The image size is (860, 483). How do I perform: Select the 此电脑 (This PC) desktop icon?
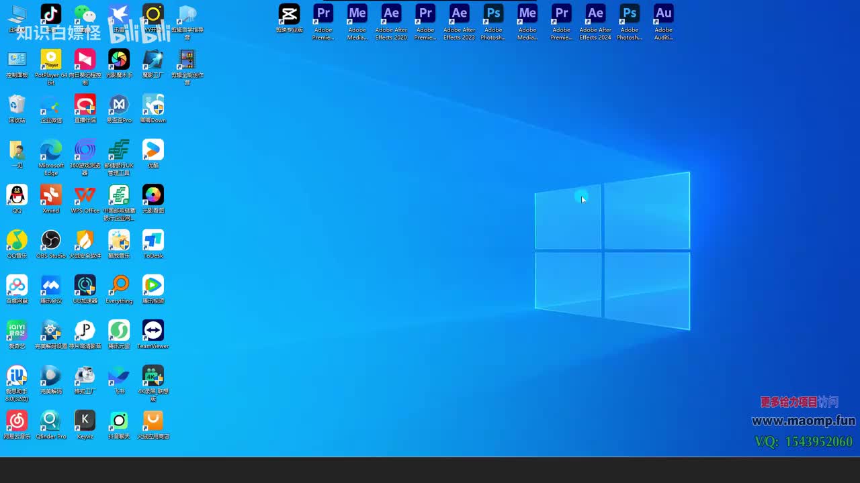17,14
